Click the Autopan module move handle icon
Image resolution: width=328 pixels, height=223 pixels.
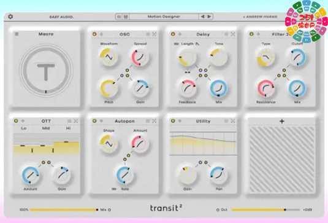101,121
